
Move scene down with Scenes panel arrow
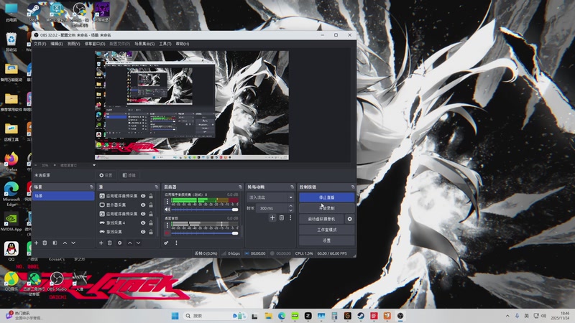click(73, 243)
